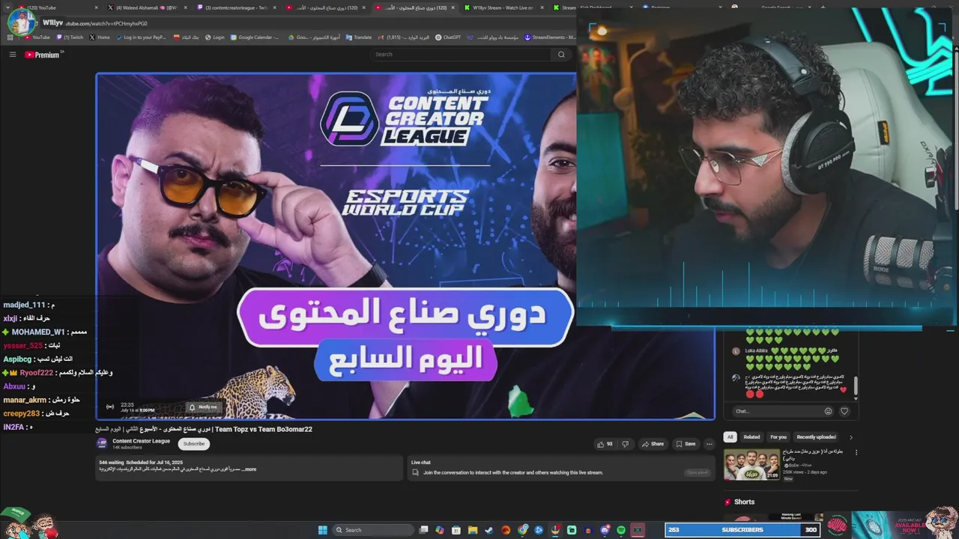
Task: Share the Content Creator League video
Action: click(x=653, y=444)
